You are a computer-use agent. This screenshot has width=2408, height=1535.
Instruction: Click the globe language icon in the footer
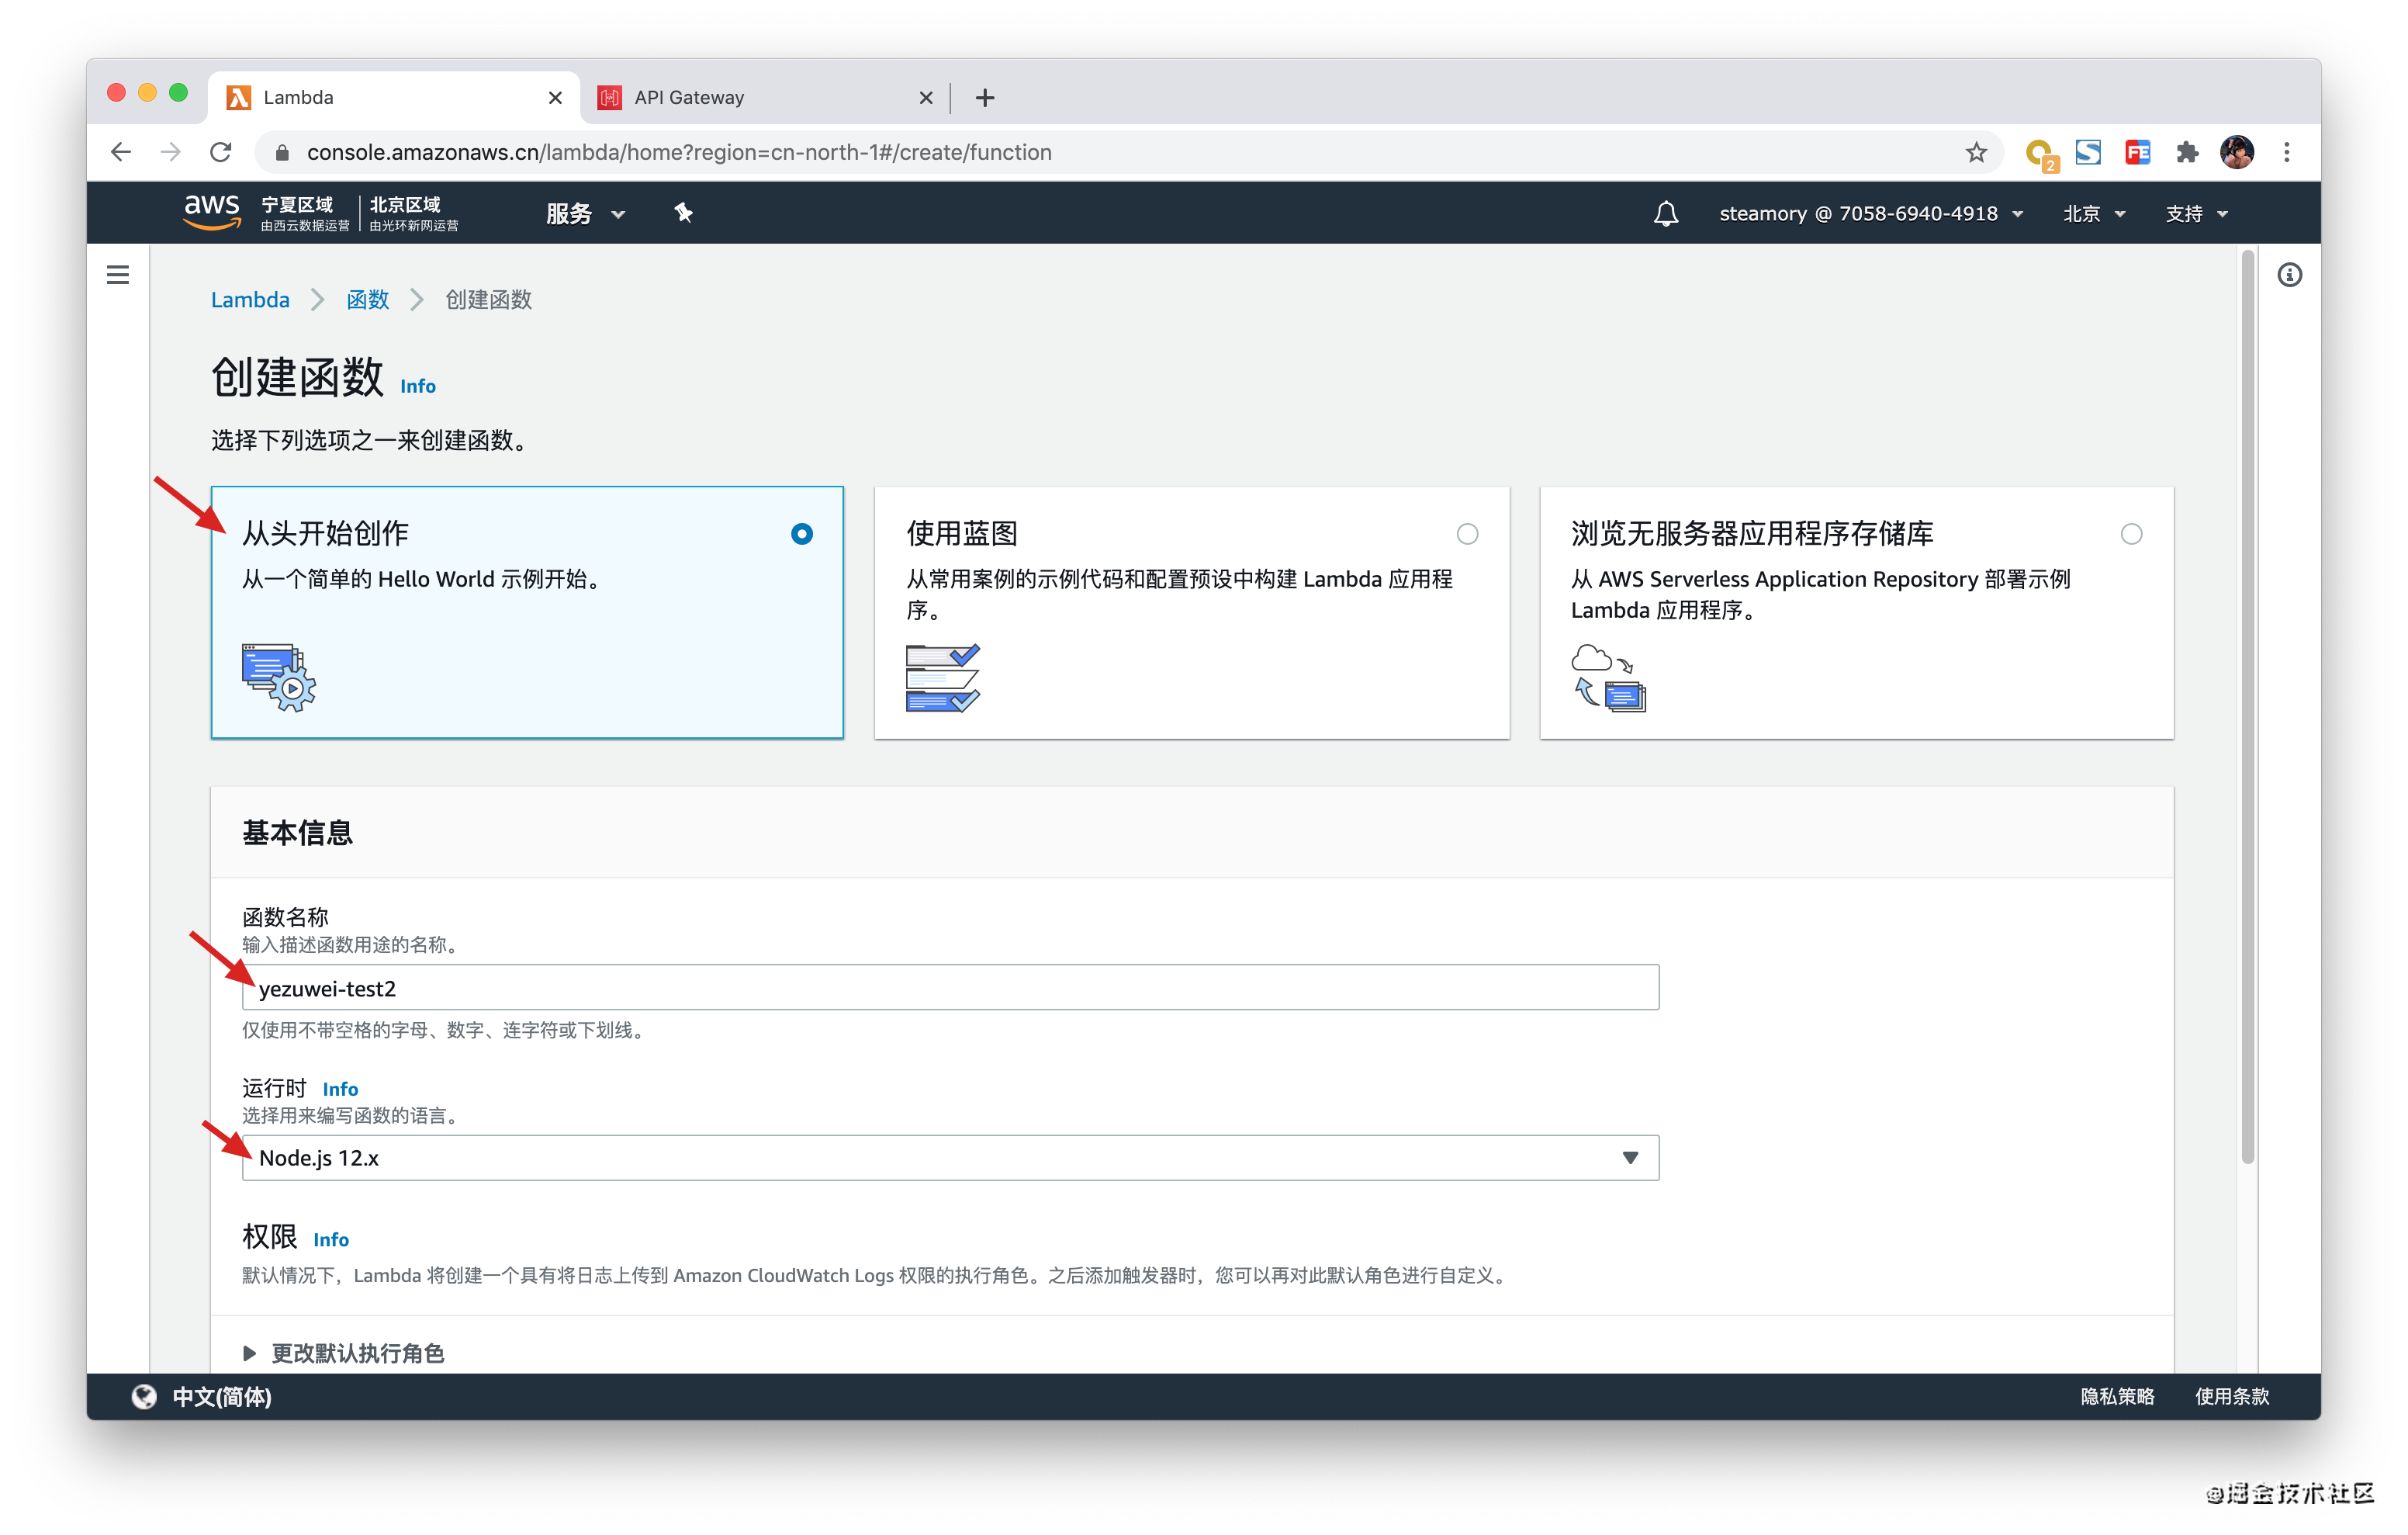pos(145,1396)
